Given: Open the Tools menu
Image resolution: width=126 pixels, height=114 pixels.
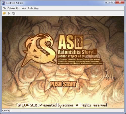Looking at the screenshot, I should pos(30,8).
